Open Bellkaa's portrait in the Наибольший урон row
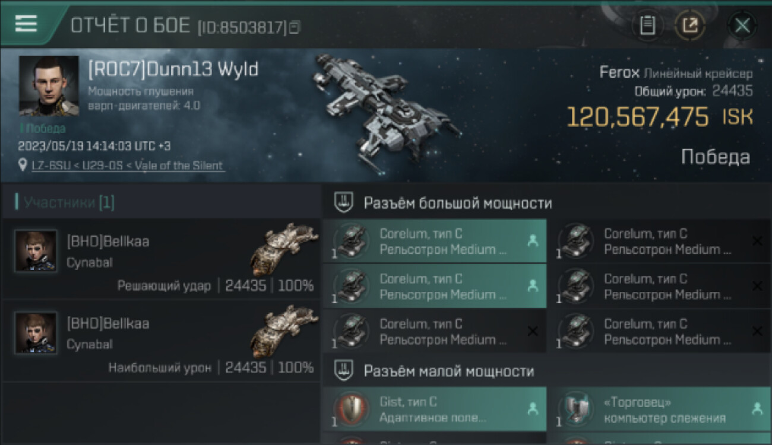The image size is (772, 445). click(36, 333)
